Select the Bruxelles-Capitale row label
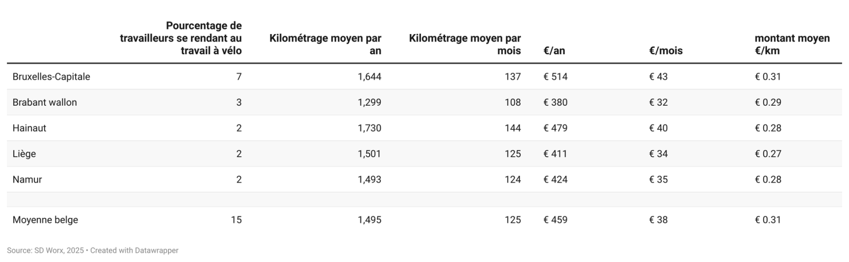849x262 pixels. tap(51, 77)
